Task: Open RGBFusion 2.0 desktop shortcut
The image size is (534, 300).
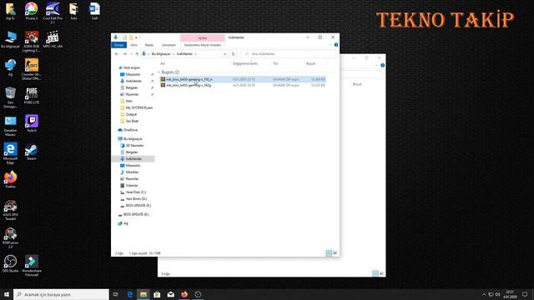Action: point(10,237)
